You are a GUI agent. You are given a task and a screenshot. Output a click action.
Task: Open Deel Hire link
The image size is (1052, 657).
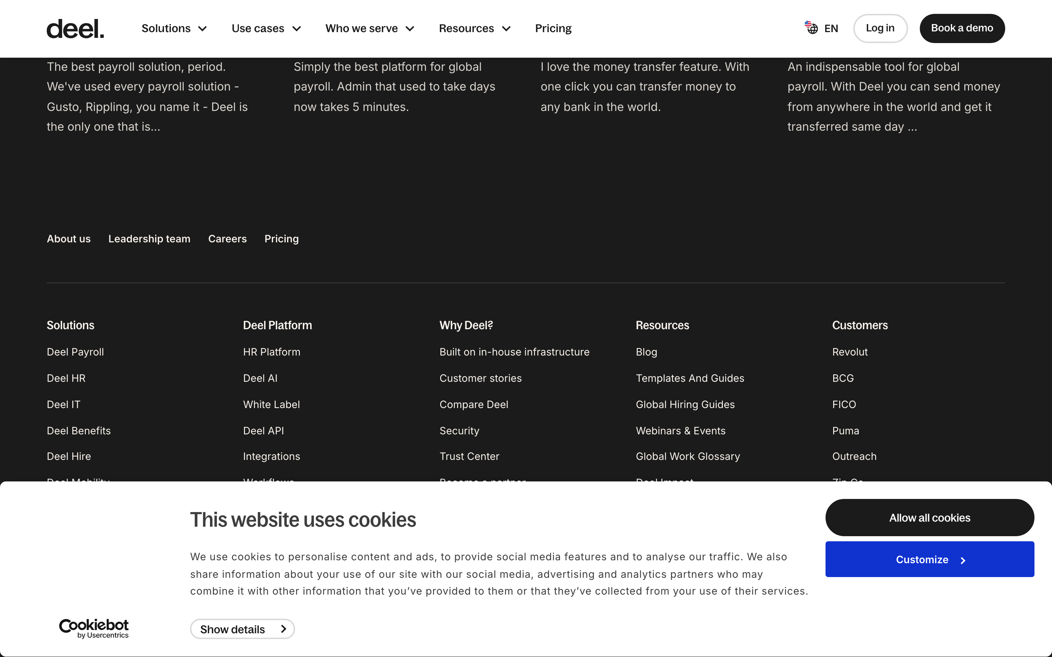(x=69, y=456)
